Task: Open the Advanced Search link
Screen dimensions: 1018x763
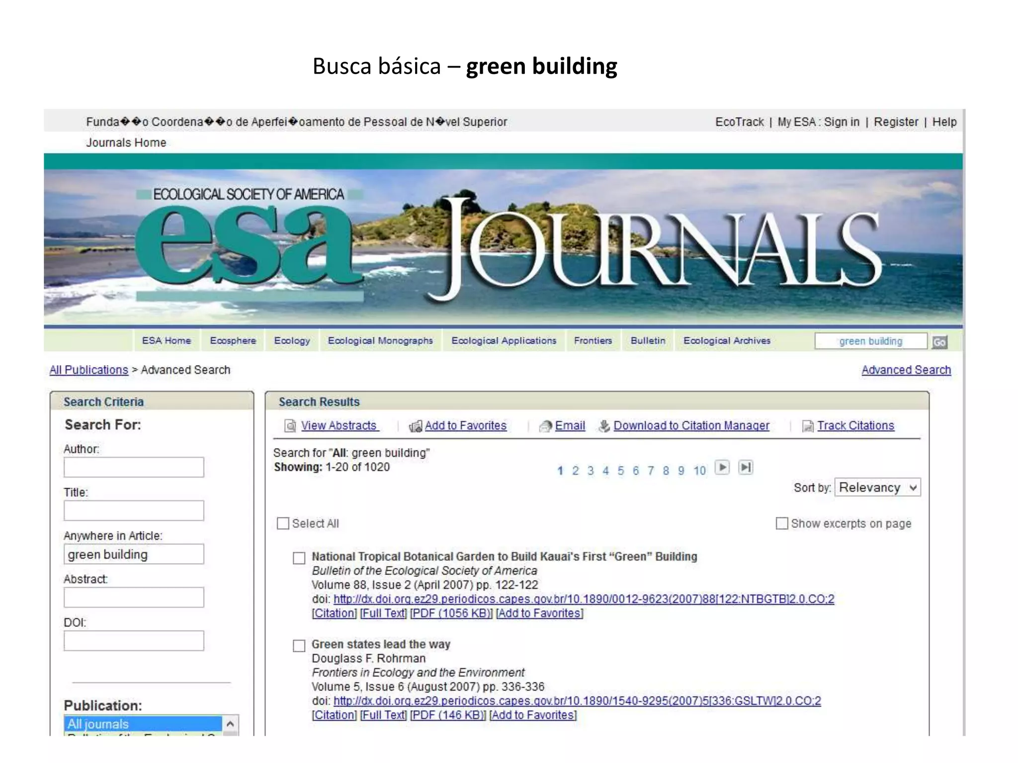Action: (x=906, y=370)
